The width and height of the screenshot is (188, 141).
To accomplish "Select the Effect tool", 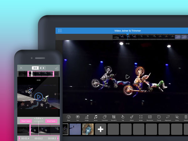I will tap(132, 117).
